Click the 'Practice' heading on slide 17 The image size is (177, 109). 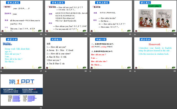(x=8, y=44)
